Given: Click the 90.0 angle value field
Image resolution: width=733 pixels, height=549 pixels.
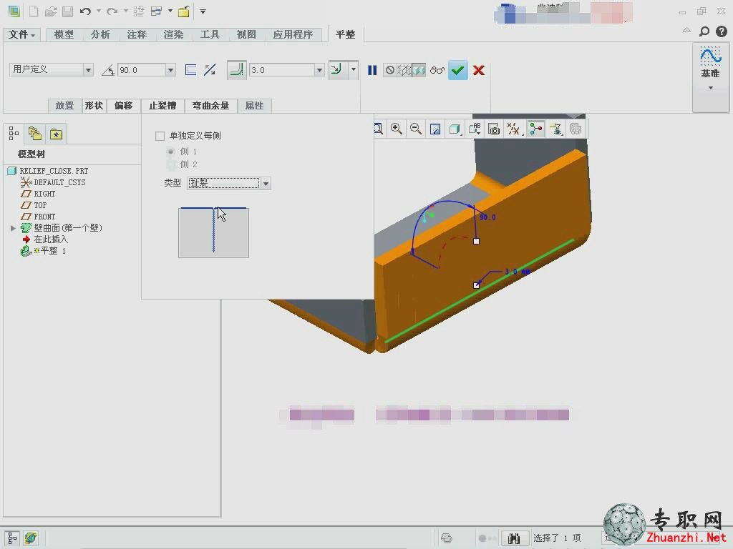Looking at the screenshot, I should pos(141,70).
